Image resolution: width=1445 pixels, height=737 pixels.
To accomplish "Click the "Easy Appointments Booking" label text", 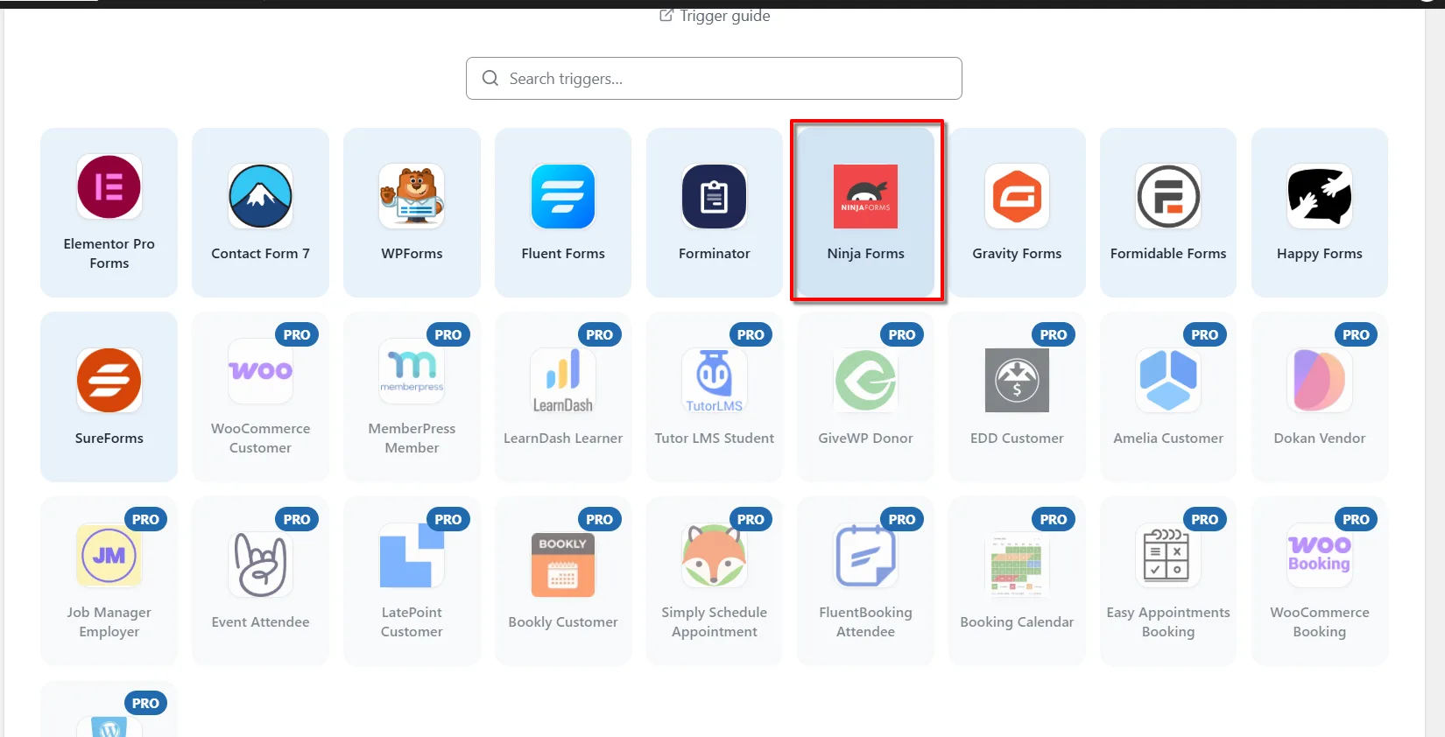I will click(x=1168, y=622).
